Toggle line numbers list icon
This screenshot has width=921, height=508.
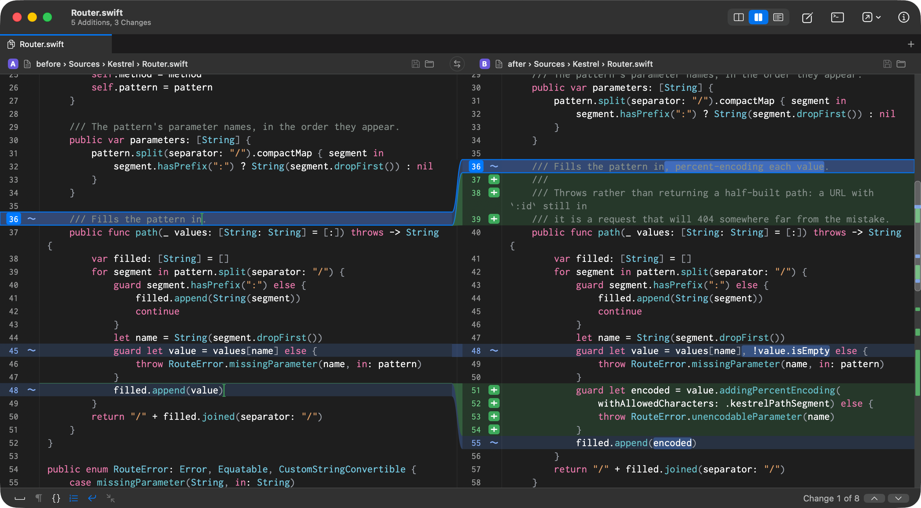[74, 498]
